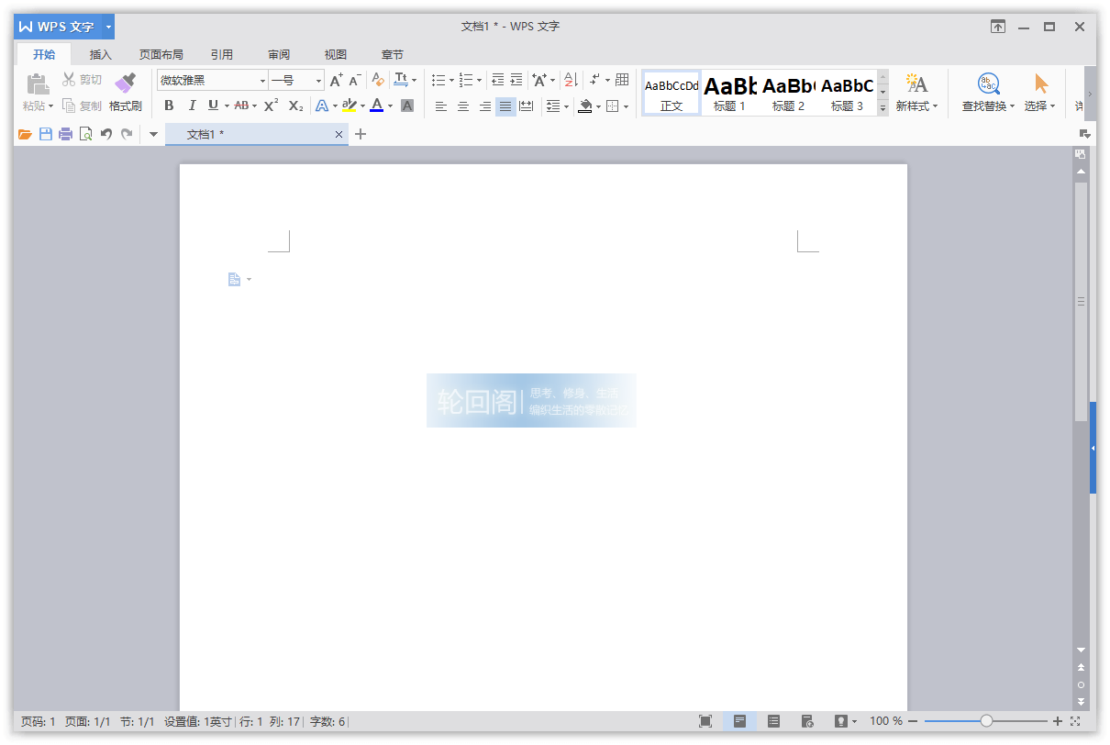
Task: Click the Save document icon
Action: tap(45, 135)
